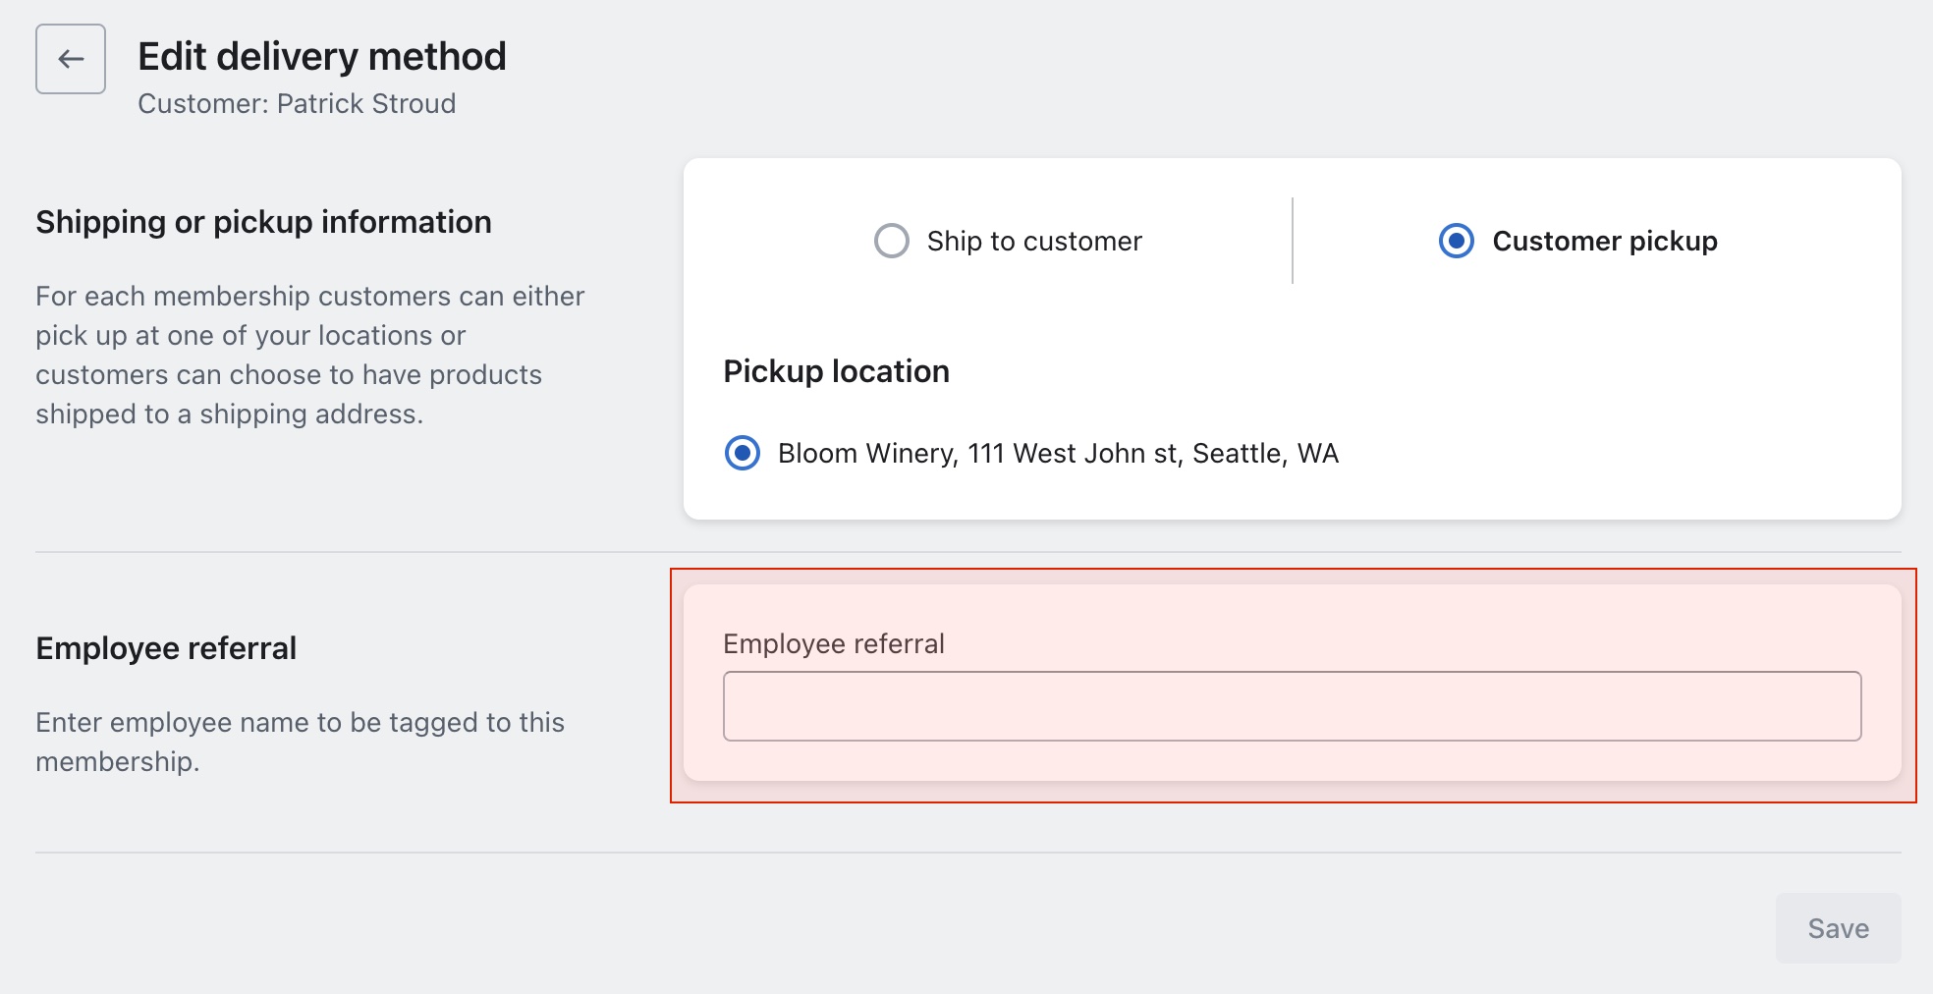The image size is (1933, 994).
Task: Click the back arrow button
Action: [71, 59]
